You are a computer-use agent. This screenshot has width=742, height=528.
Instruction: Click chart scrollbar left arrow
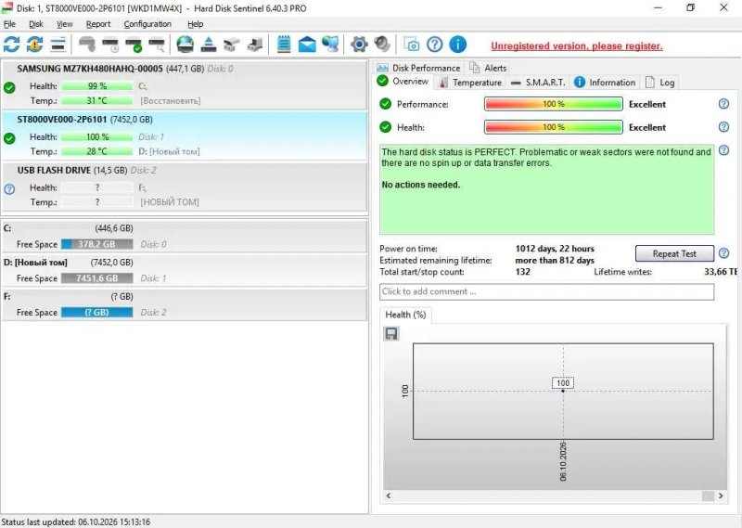pos(389,496)
